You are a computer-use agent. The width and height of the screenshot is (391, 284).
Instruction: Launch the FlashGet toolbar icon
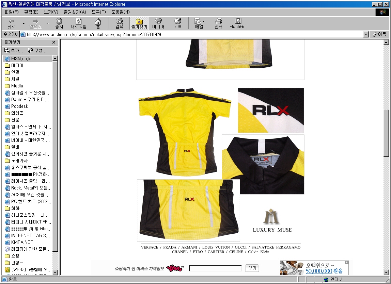pyautogui.click(x=238, y=24)
